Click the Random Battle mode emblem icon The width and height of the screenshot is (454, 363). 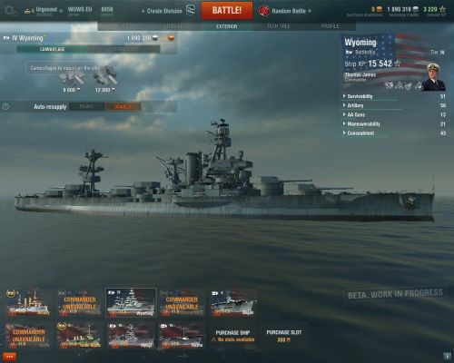pos(264,11)
